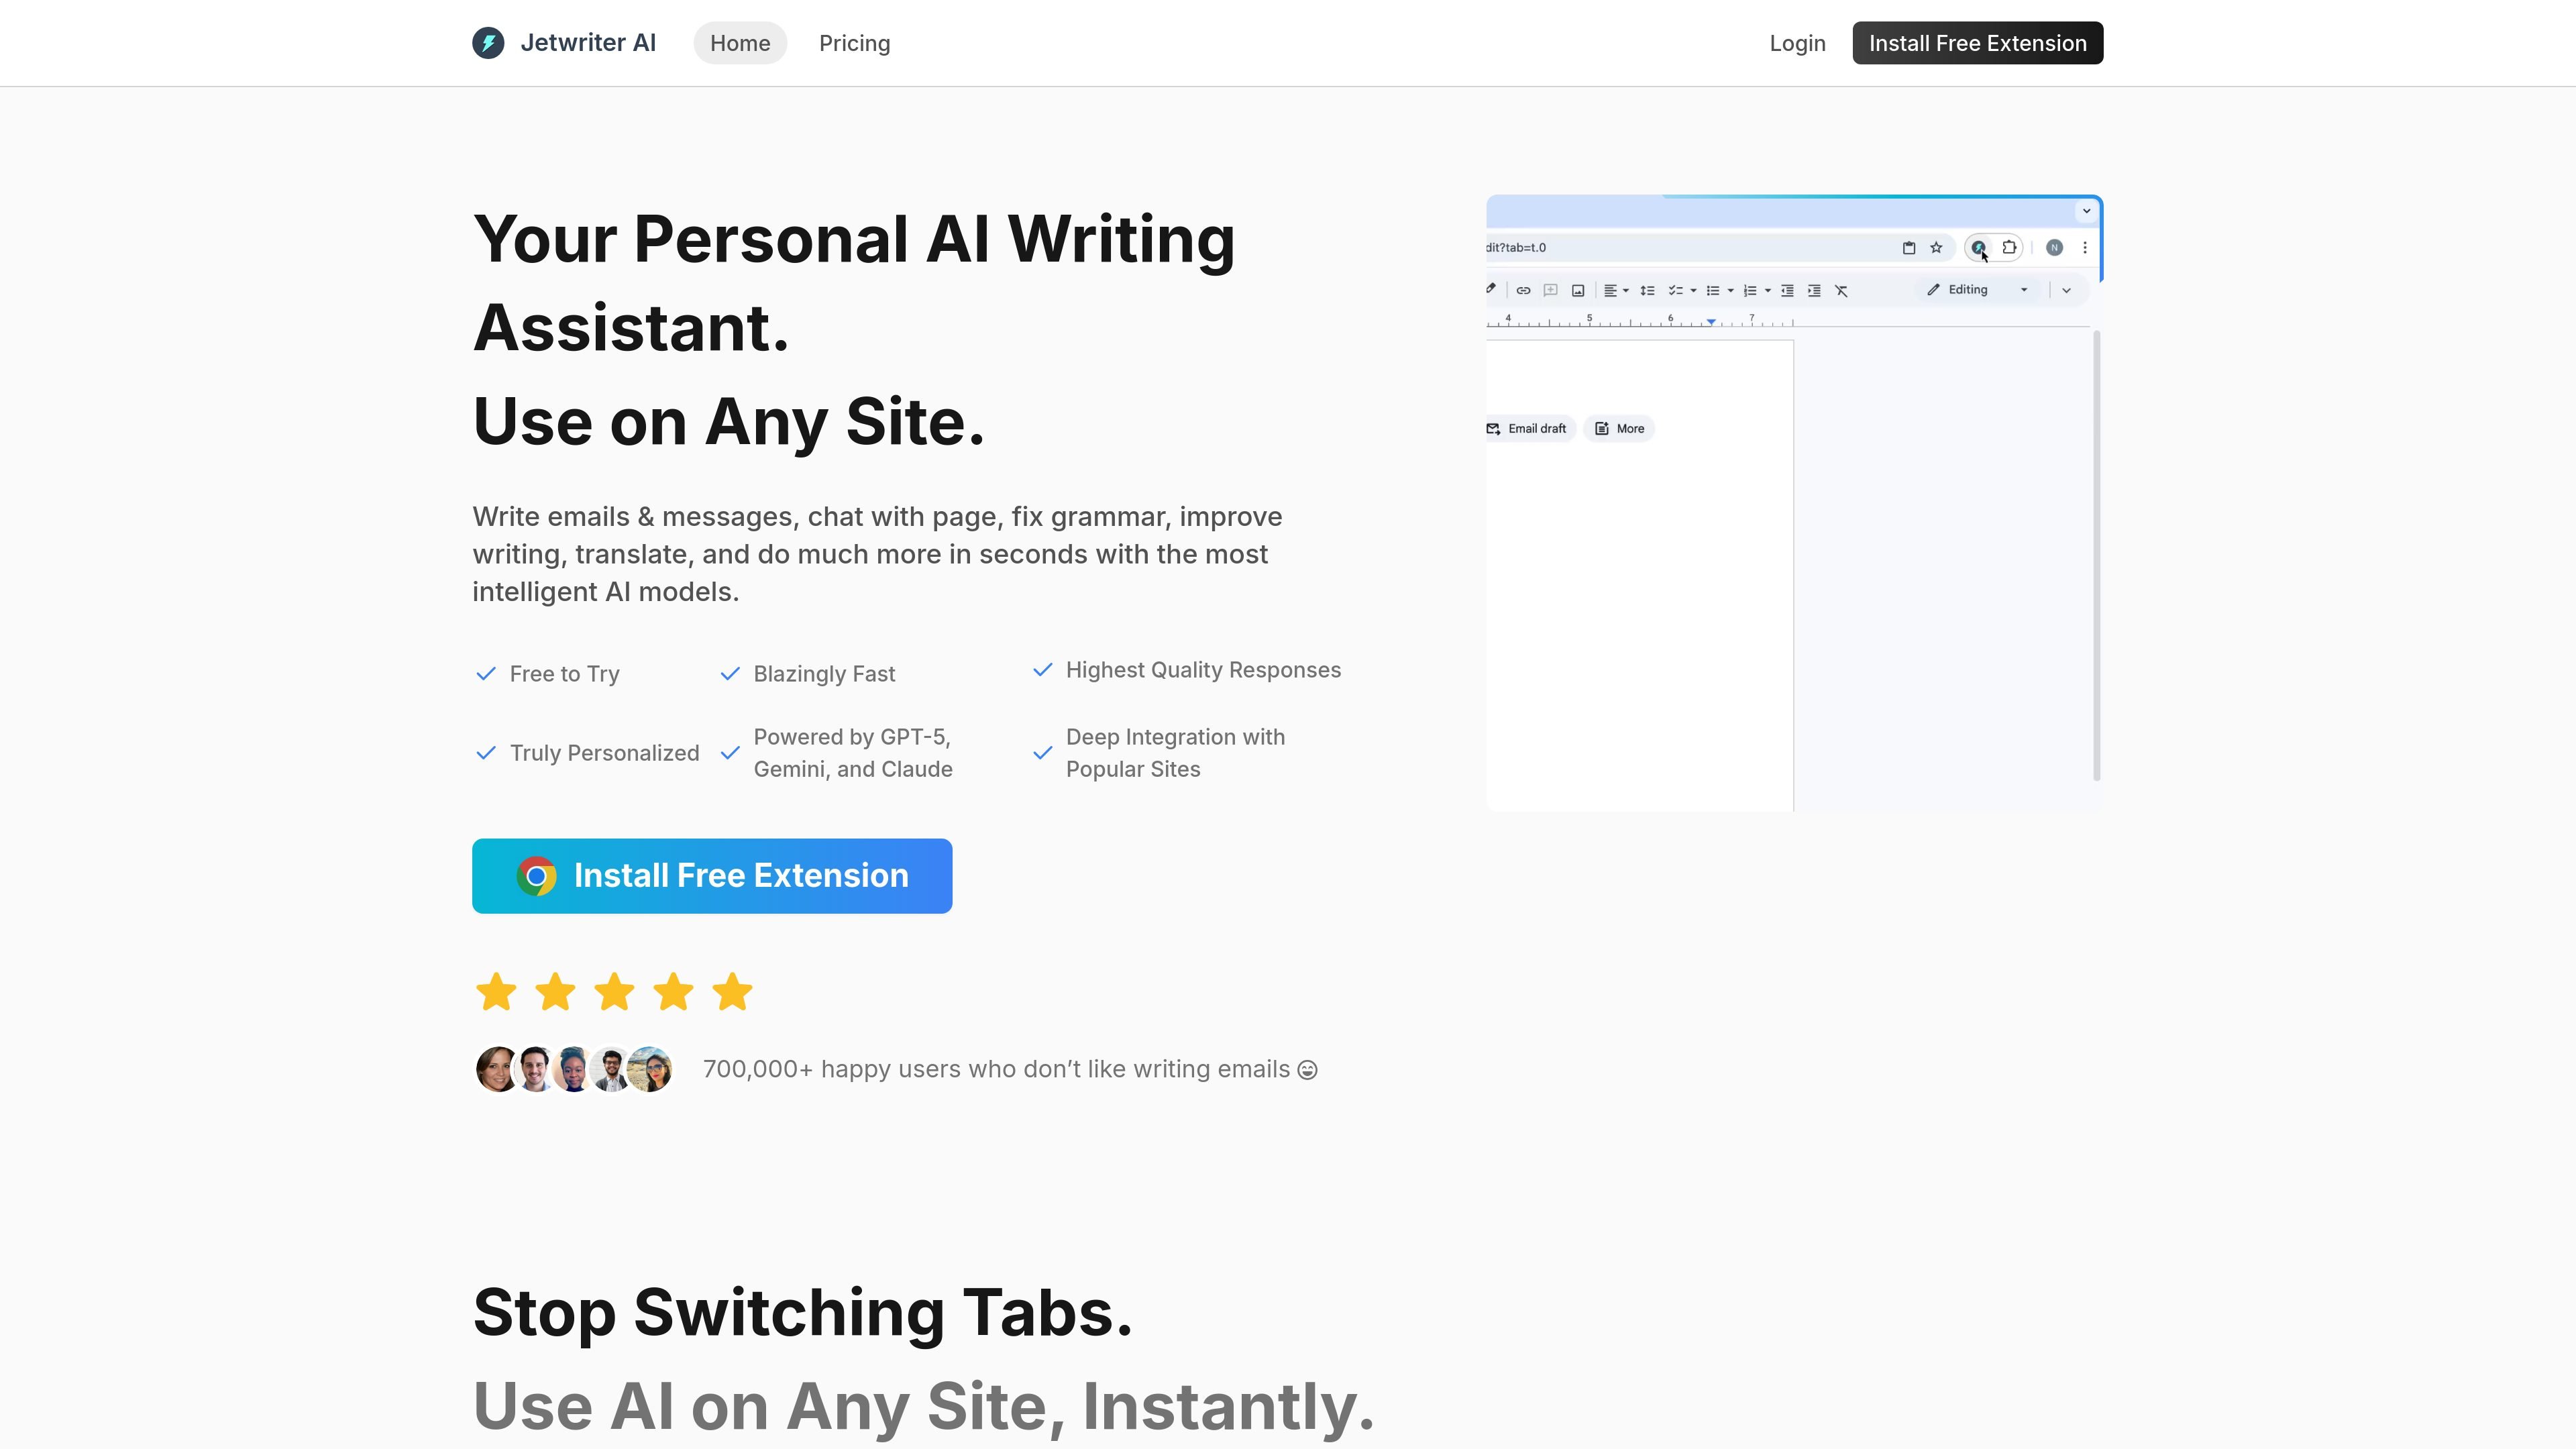The image size is (2576, 1449).
Task: Click the 'Highest Quality Responses' text
Action: tap(1203, 670)
